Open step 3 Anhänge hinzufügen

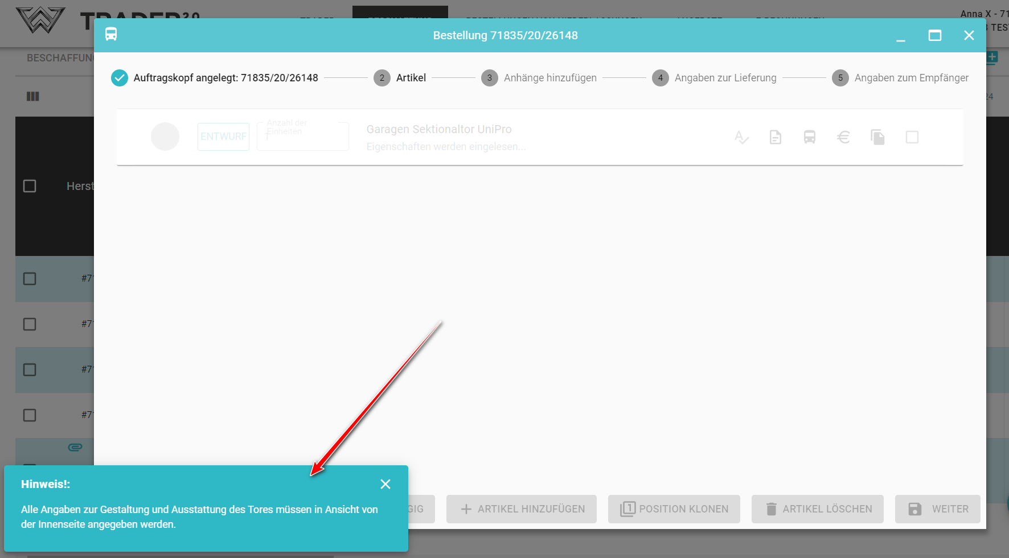[x=539, y=78]
